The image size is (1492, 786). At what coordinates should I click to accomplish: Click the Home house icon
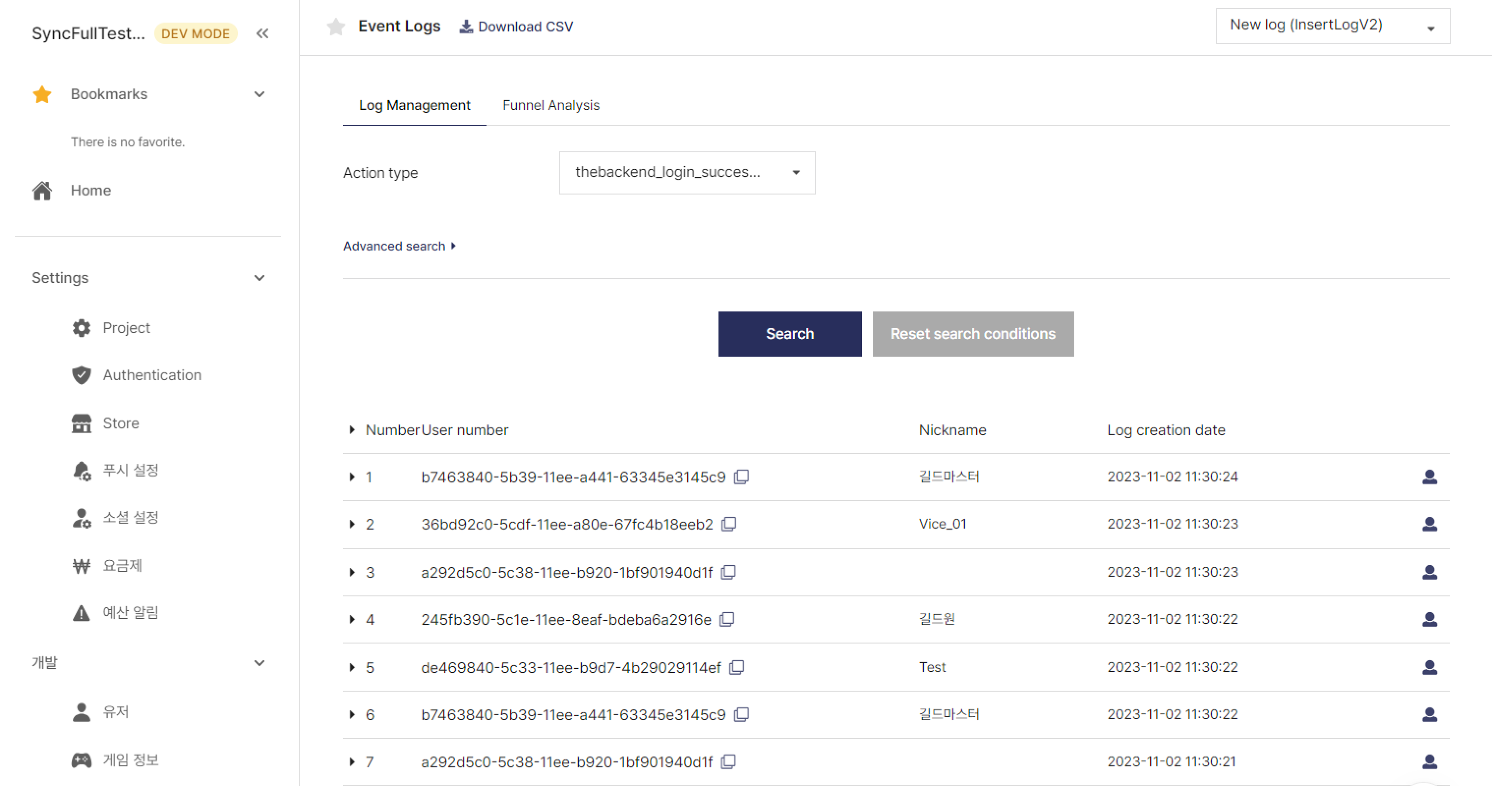[x=42, y=191]
